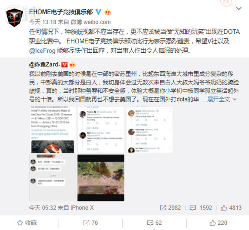
Task: Open the Chongqing Major tweet thumbnail
Action: coord(52,130)
